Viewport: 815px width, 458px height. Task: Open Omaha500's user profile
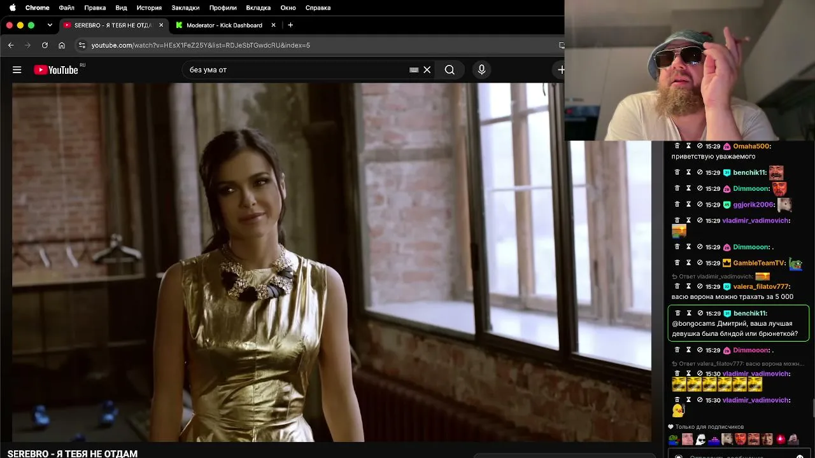[x=751, y=146]
